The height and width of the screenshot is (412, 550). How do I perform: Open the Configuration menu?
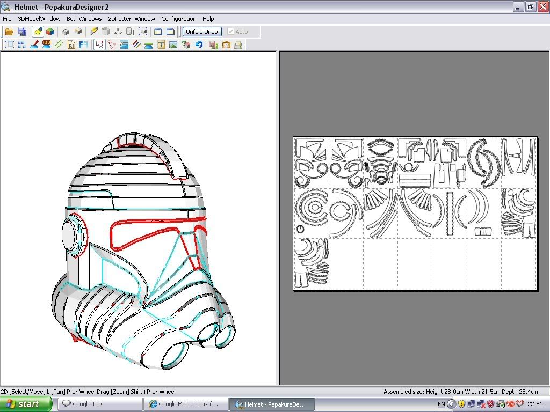[178, 19]
